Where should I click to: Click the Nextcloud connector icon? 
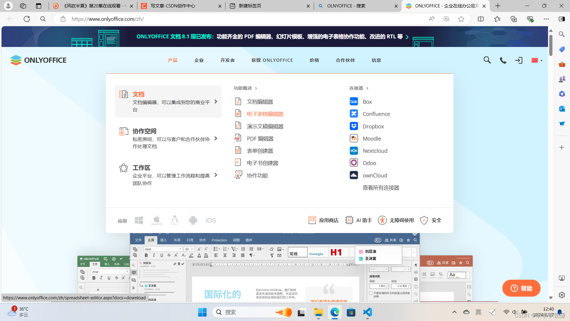pos(354,151)
